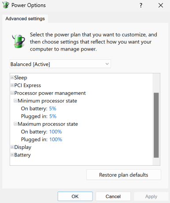
Task: Collapse Minimum processor state
Action: tap(15, 101)
